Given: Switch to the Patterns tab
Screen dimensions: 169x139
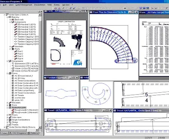Looking at the screenshot, I should (33, 133).
